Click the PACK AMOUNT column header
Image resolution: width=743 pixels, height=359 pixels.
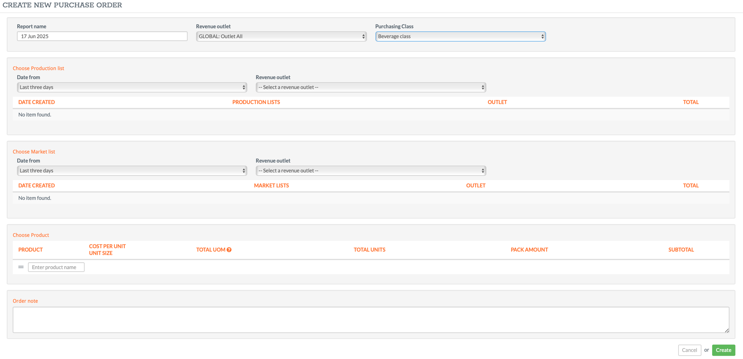[529, 249]
